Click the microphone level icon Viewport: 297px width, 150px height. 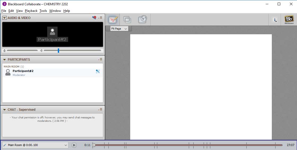[x=5, y=50]
